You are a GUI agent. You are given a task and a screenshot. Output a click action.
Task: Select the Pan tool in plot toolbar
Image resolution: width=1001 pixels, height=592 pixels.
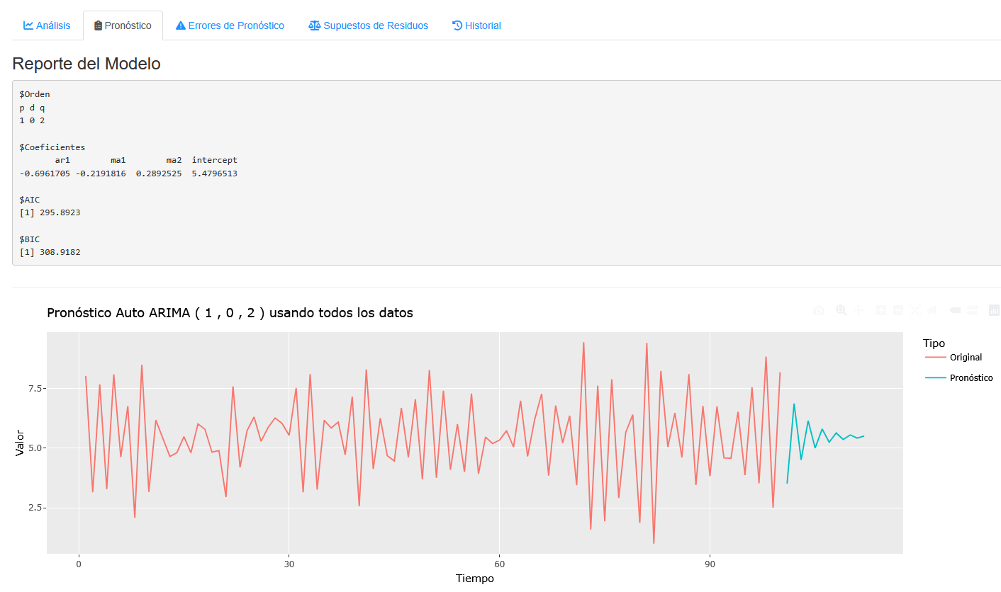[x=859, y=310]
